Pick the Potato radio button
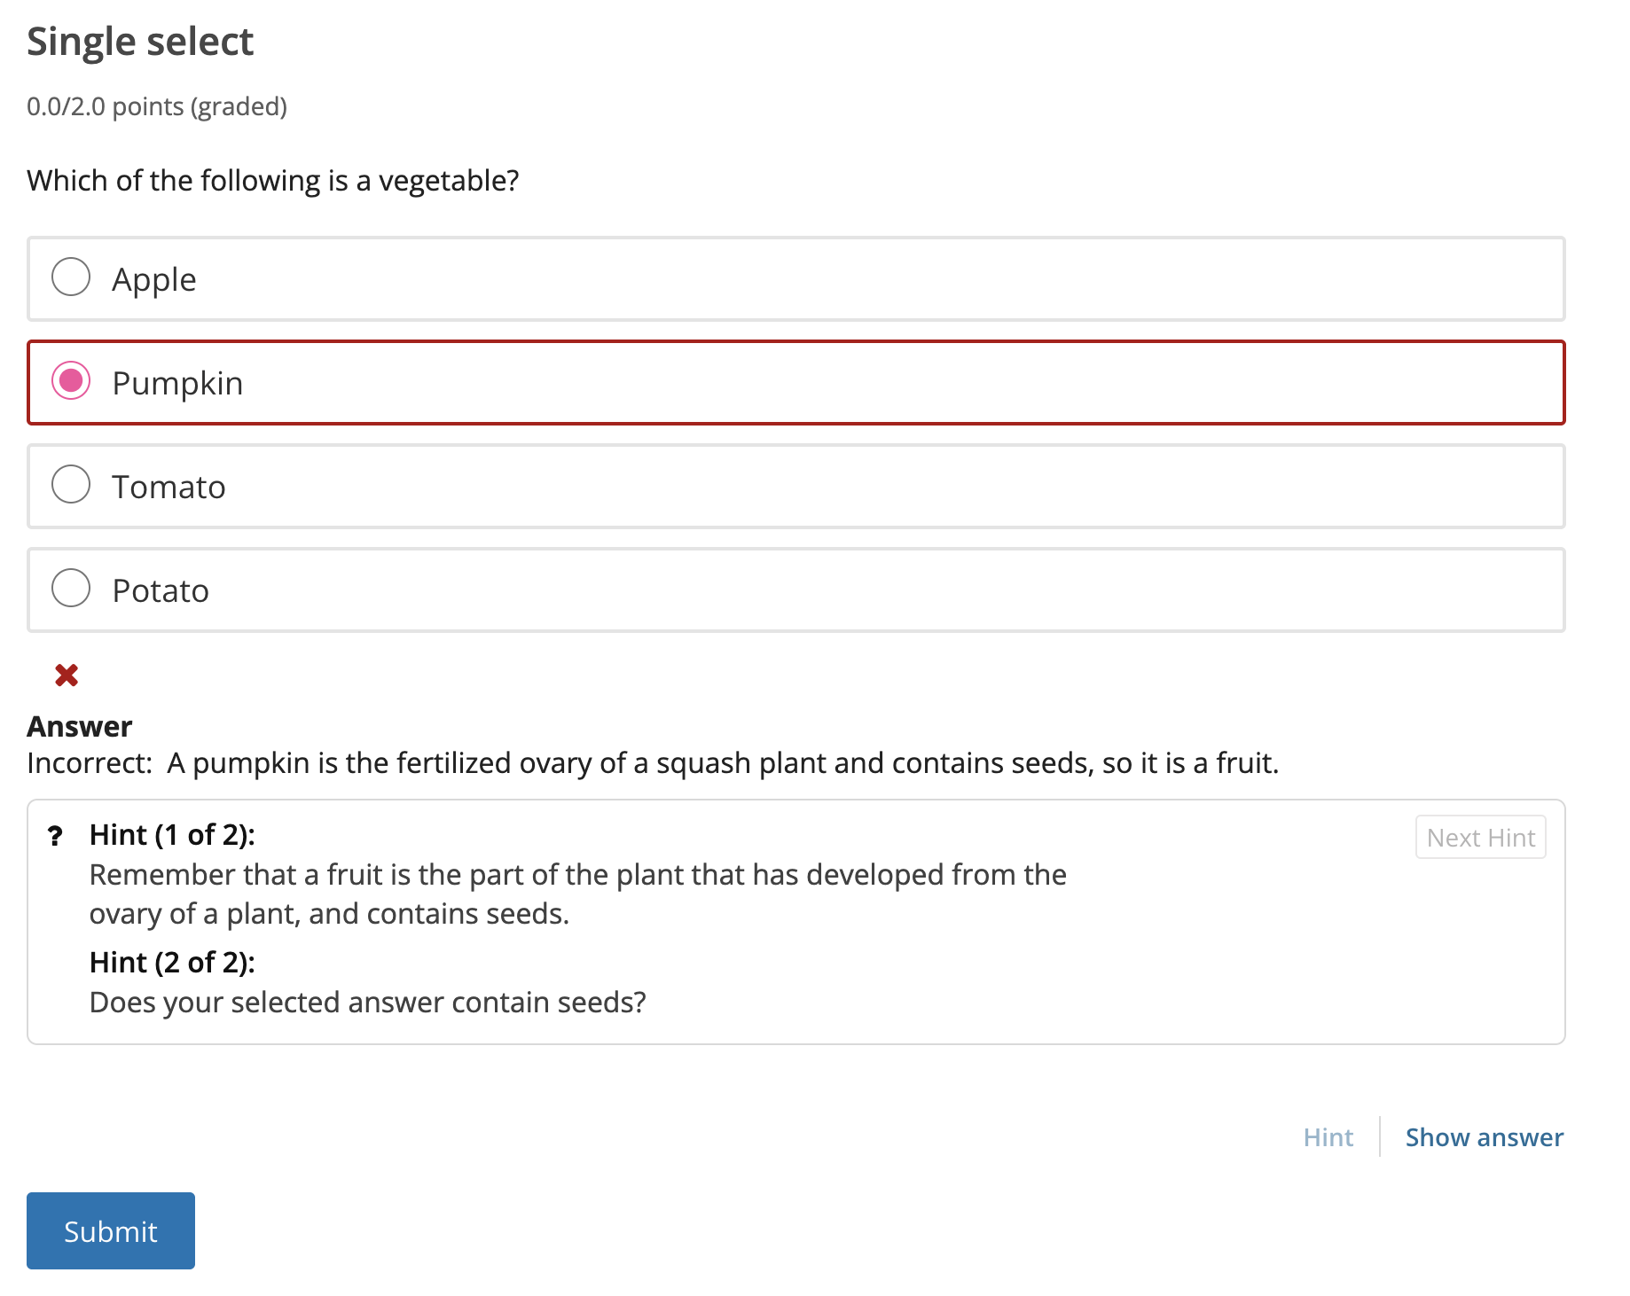Viewport: 1630px width, 1296px height. coord(71,589)
